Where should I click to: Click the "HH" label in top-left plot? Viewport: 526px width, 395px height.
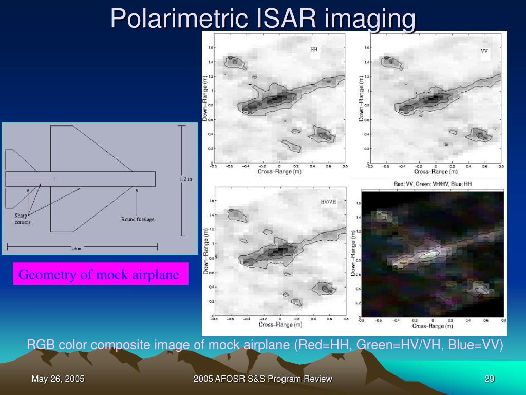314,50
